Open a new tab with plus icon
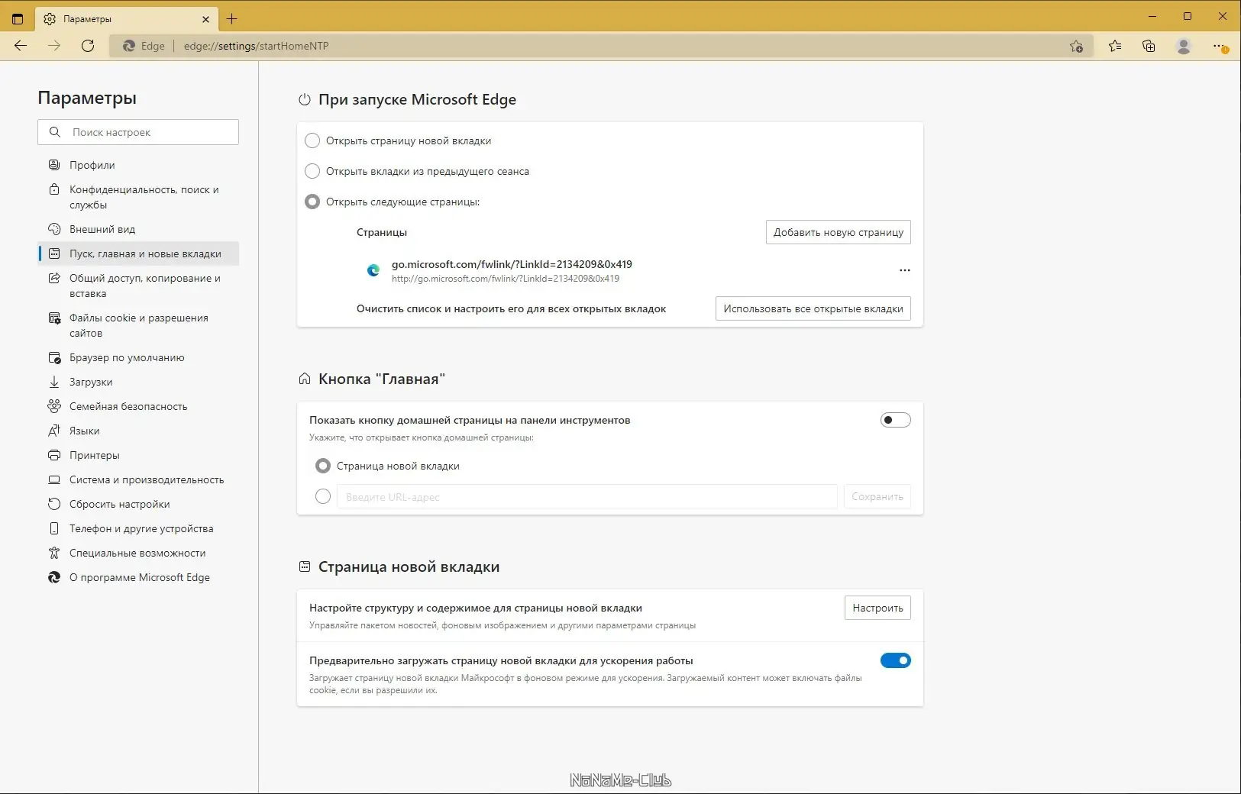Viewport: 1241px width, 794px height. point(232,19)
